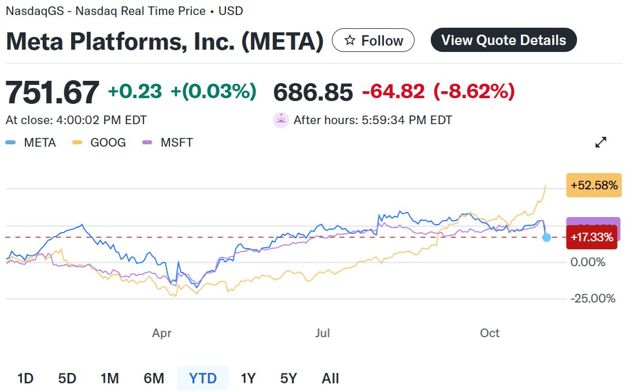Click the +52.58% GOOG label

[594, 185]
